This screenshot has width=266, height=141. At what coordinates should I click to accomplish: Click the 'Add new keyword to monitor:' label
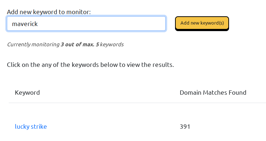click(49, 12)
